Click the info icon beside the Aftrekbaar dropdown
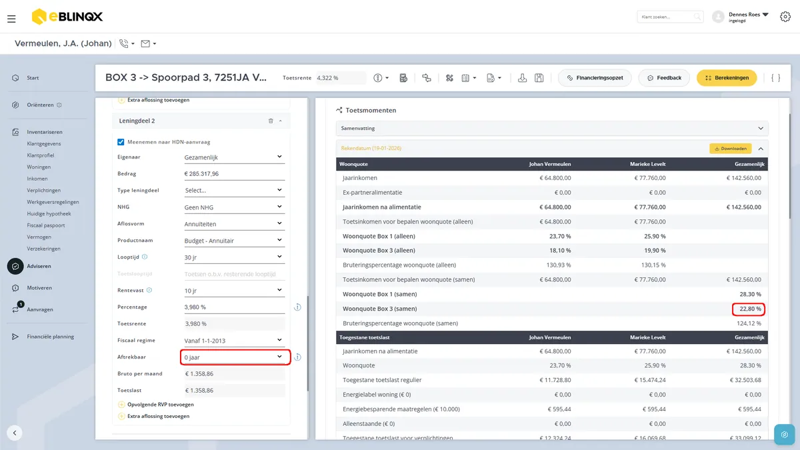The height and width of the screenshot is (450, 800). 297,357
